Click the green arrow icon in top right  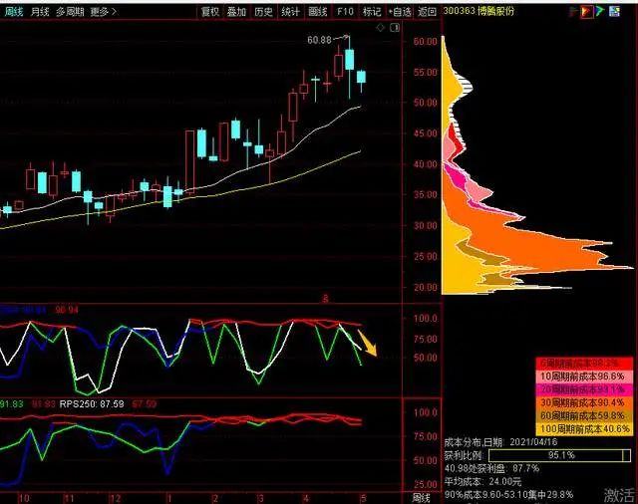tap(600, 12)
